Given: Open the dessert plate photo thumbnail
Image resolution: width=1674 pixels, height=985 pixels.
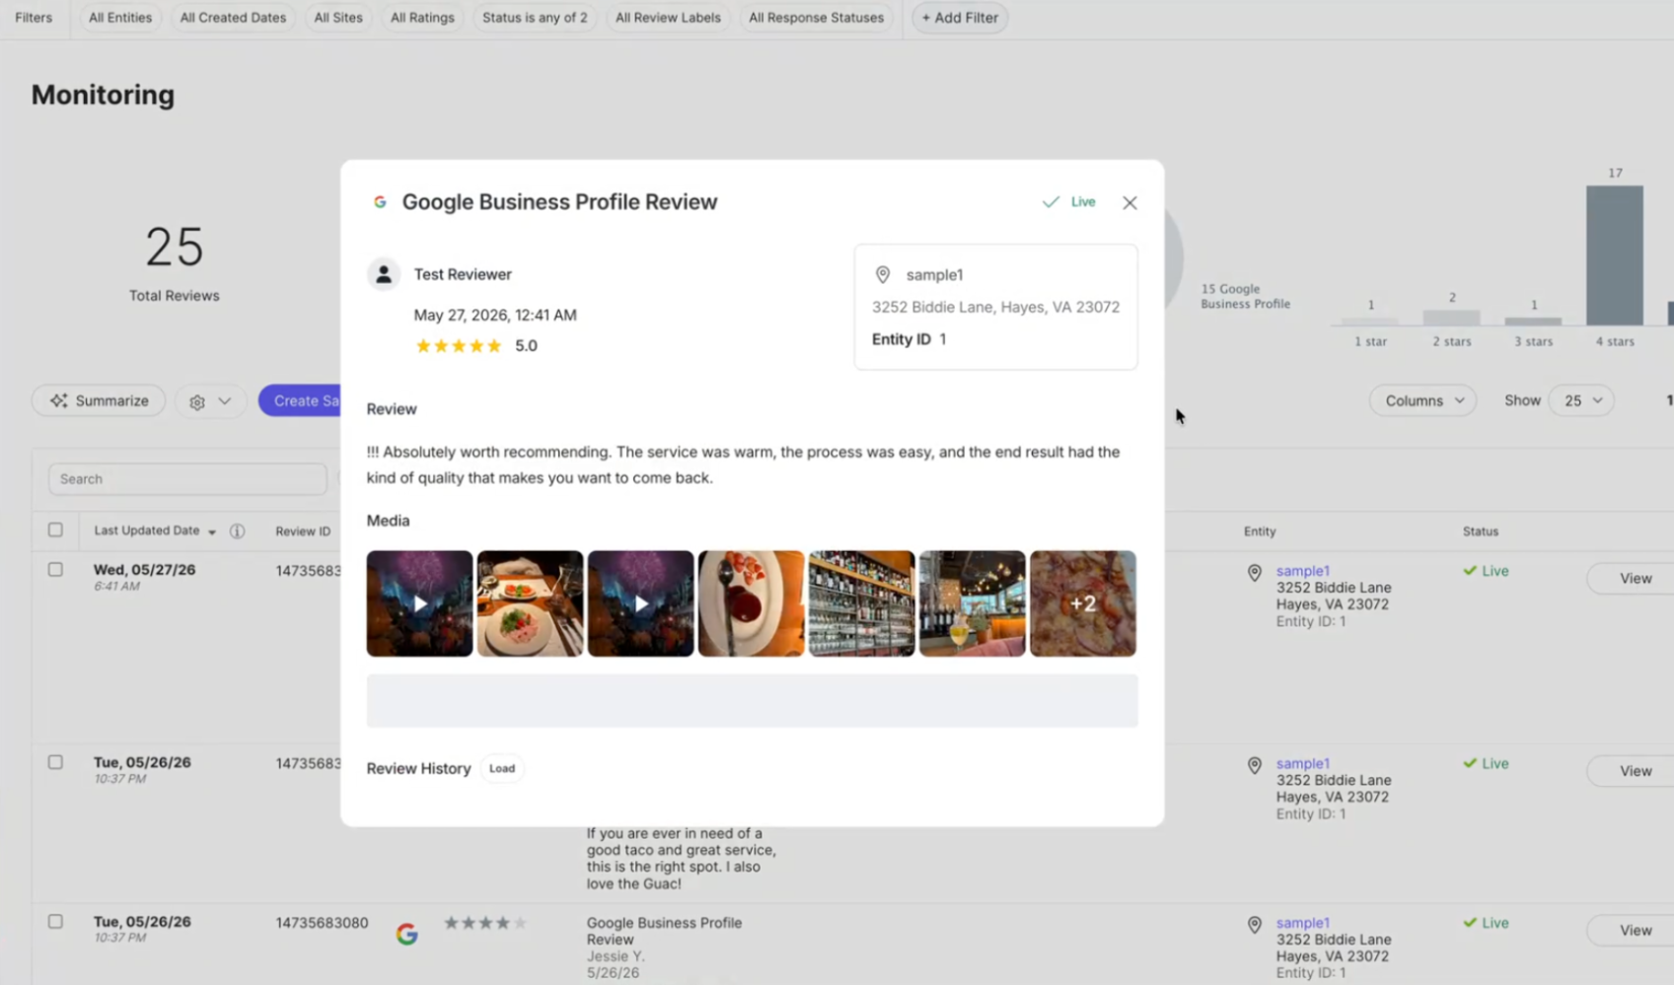Looking at the screenshot, I should click(x=751, y=603).
